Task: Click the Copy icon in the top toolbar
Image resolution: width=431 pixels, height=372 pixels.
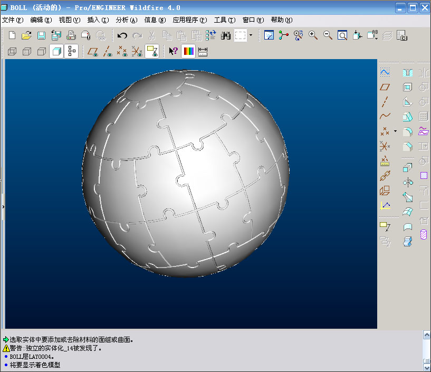Action: pos(167,35)
